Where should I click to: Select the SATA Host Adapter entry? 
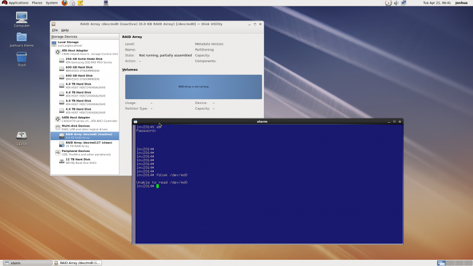tap(85, 119)
